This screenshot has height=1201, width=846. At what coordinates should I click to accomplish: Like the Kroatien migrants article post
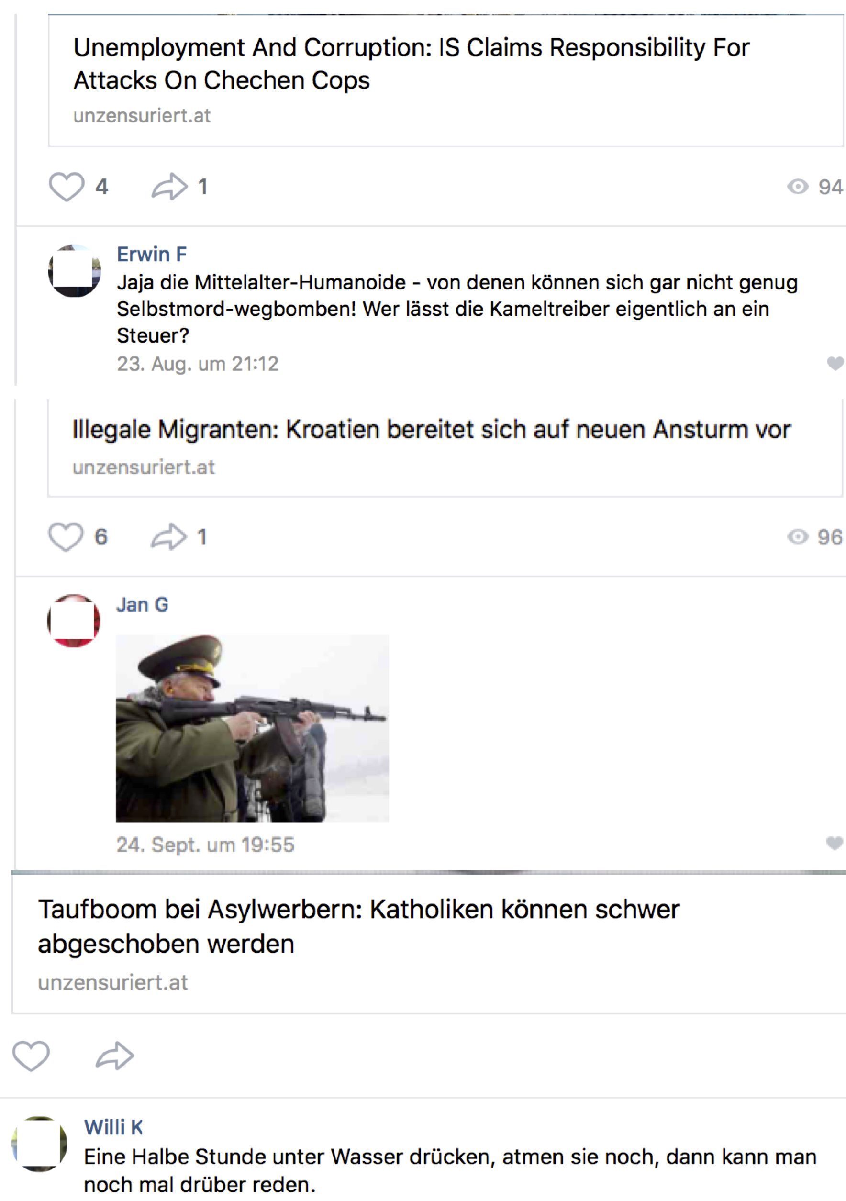click(66, 537)
